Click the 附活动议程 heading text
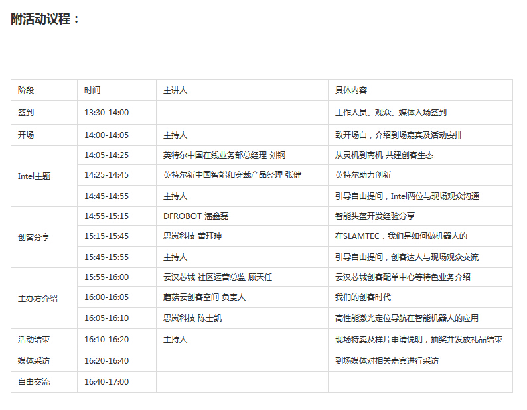This screenshot has height=410, width=527. pos(45,19)
